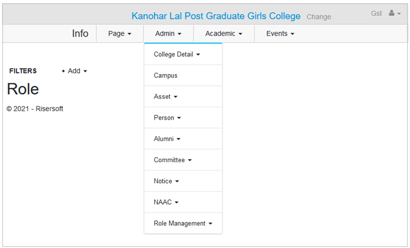Collapse the Admin dropdown menu
The width and height of the screenshot is (410, 248).
pyautogui.click(x=169, y=34)
